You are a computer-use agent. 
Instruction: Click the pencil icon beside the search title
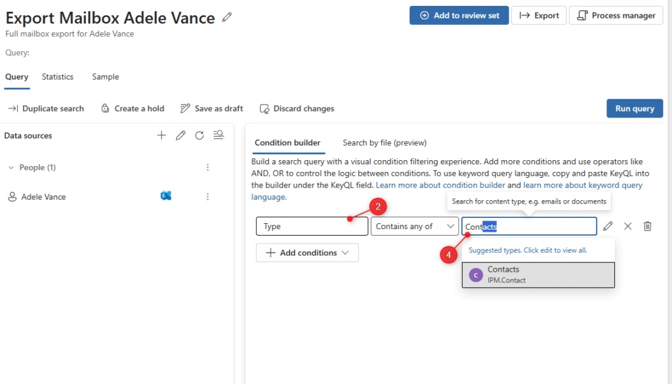tap(227, 18)
